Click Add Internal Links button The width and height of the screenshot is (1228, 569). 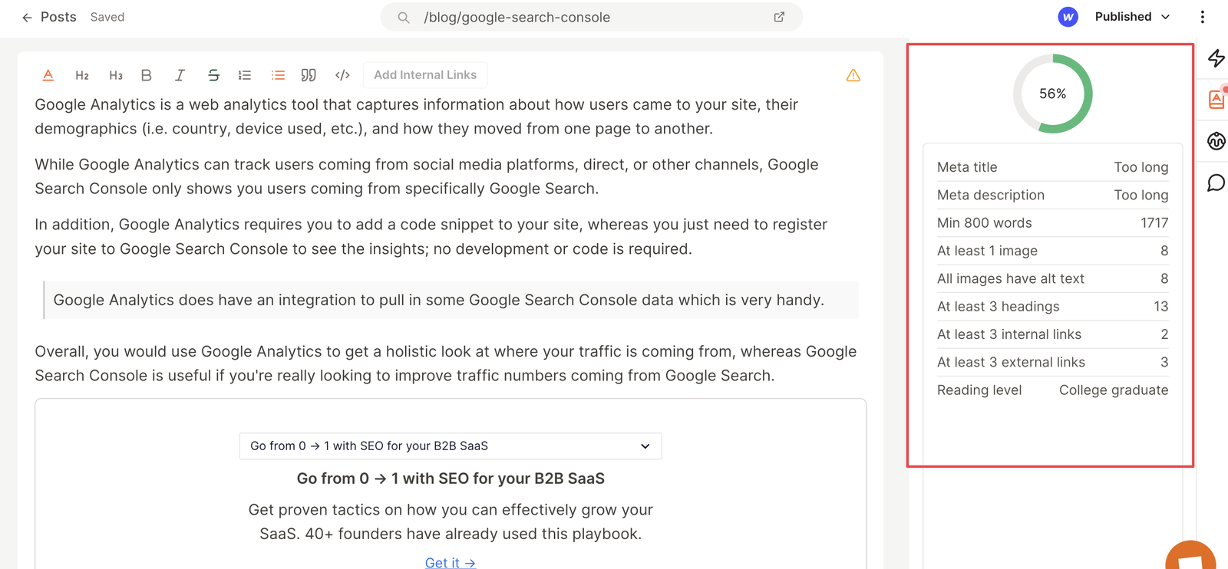[425, 75]
